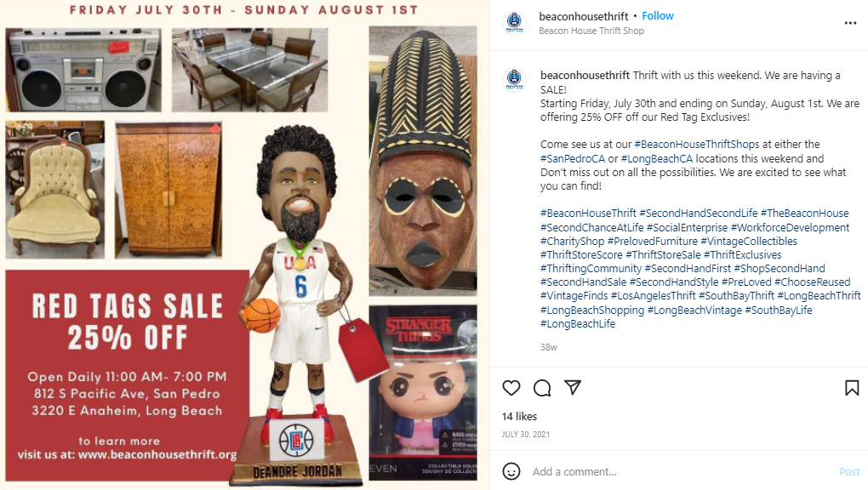Image resolution: width=868 pixels, height=490 pixels.
Task: Open the Beacon House Thrift Shop location
Action: (591, 31)
